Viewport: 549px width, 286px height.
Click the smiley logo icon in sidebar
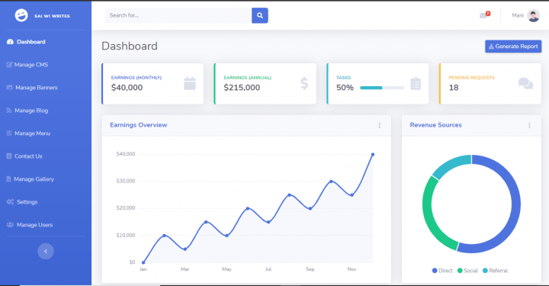coord(21,15)
